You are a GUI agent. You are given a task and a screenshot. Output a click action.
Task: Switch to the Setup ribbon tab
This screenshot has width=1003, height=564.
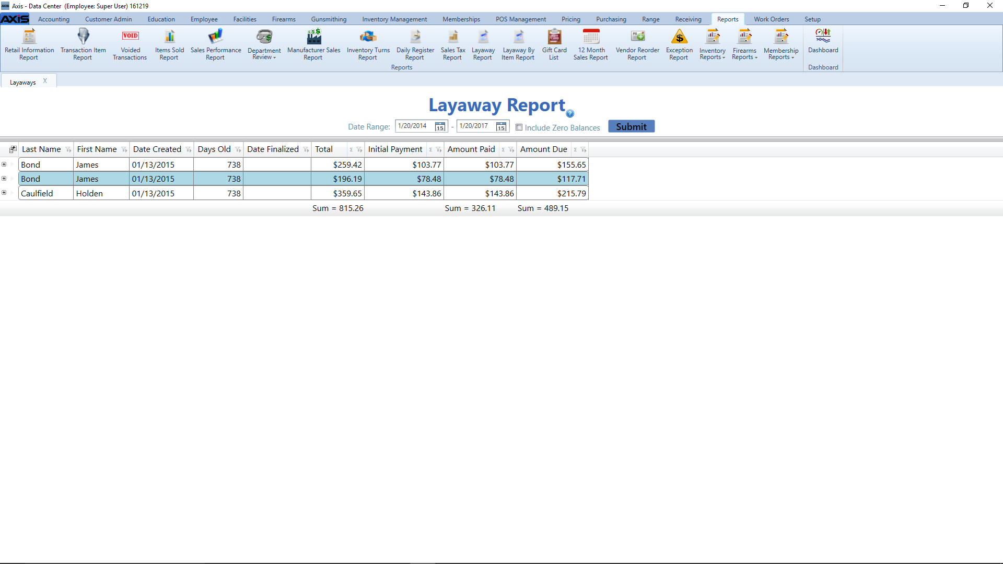[812, 19]
